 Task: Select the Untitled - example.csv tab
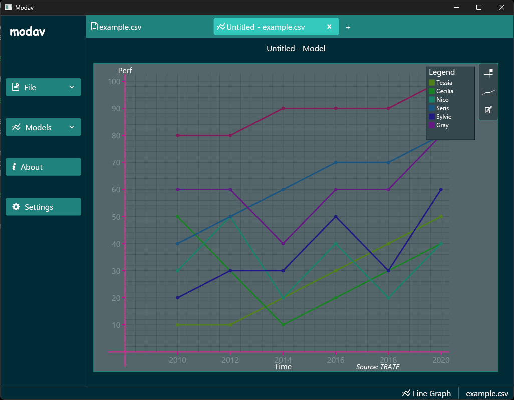click(x=266, y=27)
